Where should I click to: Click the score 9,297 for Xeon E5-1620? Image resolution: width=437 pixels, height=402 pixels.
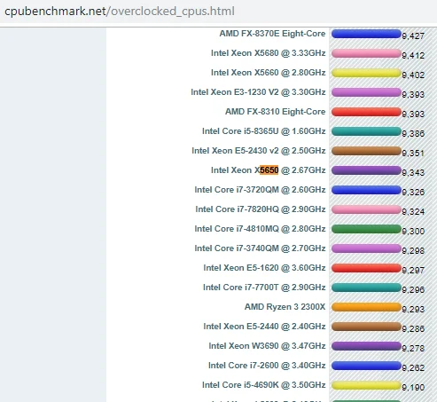[x=413, y=271]
